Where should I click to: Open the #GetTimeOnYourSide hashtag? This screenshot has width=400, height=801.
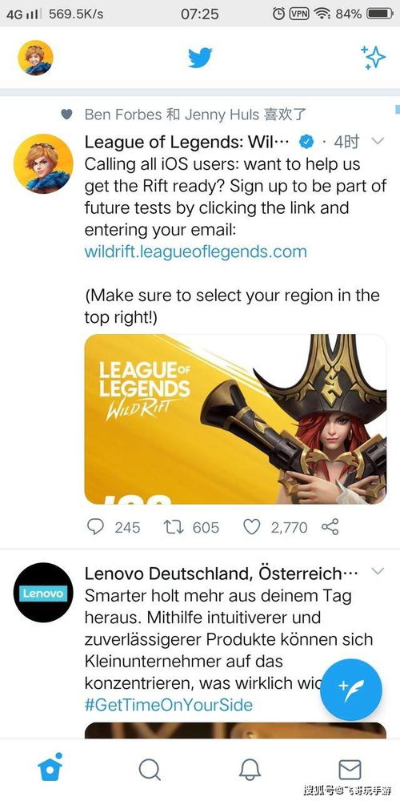coord(168,706)
